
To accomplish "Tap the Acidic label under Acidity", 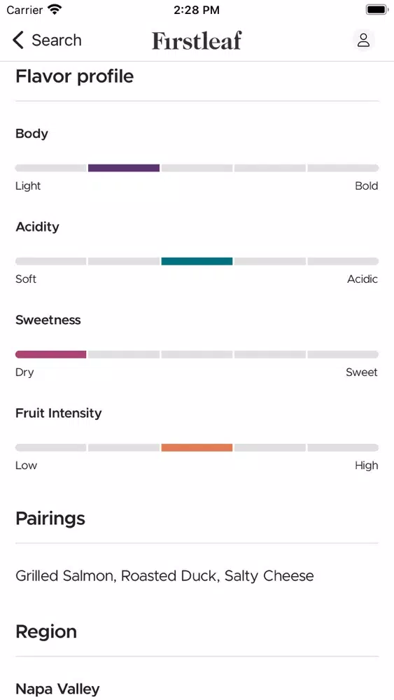I will 363,279.
